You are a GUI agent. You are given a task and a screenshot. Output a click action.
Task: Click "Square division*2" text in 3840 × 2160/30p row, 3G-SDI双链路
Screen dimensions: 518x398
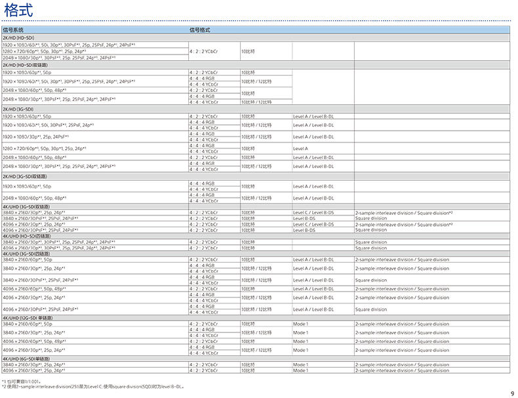pos(435,213)
